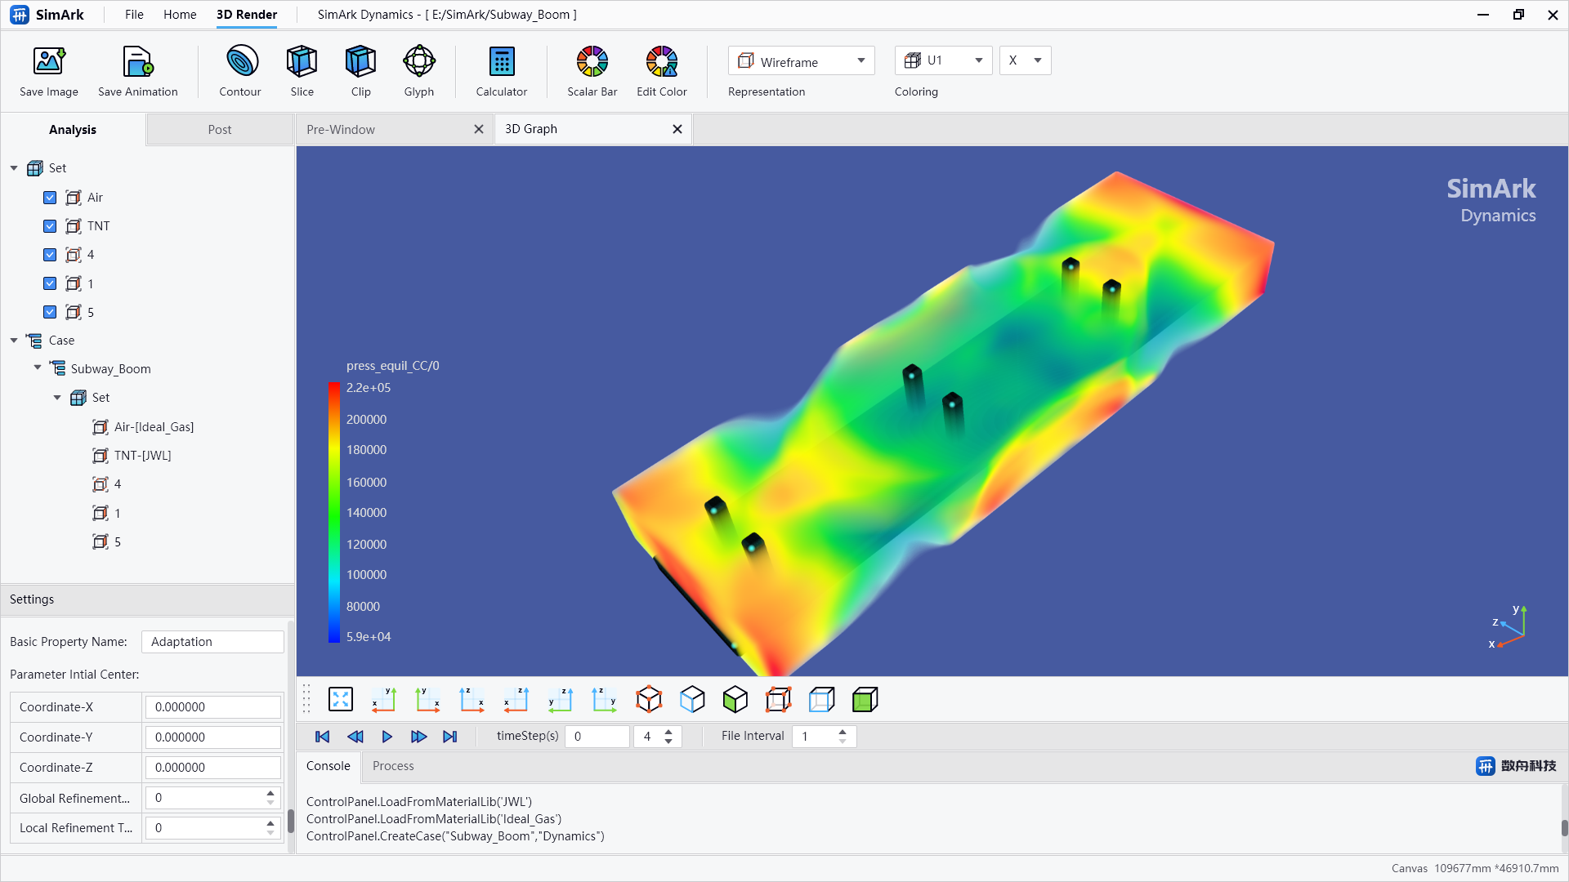Uncheck the Air set checkbox

[x=50, y=198]
